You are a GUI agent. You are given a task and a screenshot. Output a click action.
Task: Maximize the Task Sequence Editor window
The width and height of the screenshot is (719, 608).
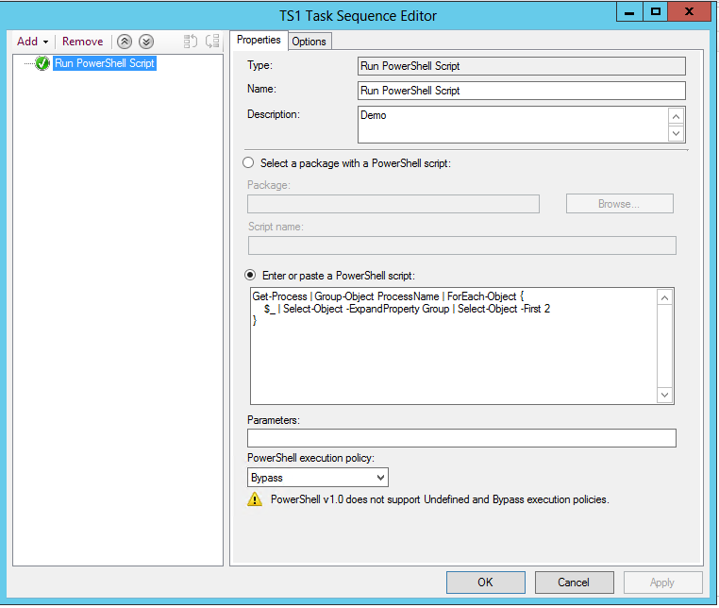coord(656,12)
